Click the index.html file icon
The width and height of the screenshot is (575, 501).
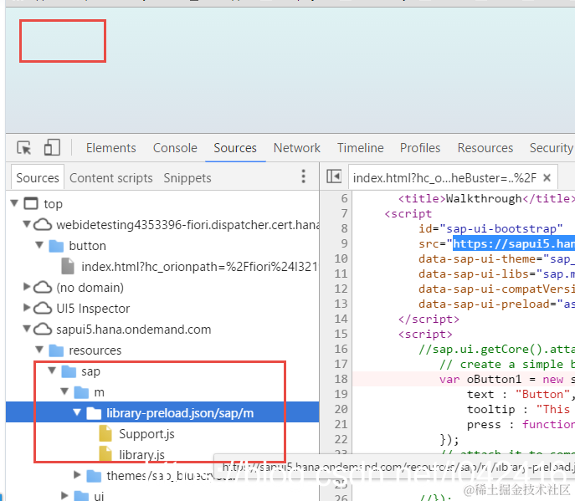(68, 267)
